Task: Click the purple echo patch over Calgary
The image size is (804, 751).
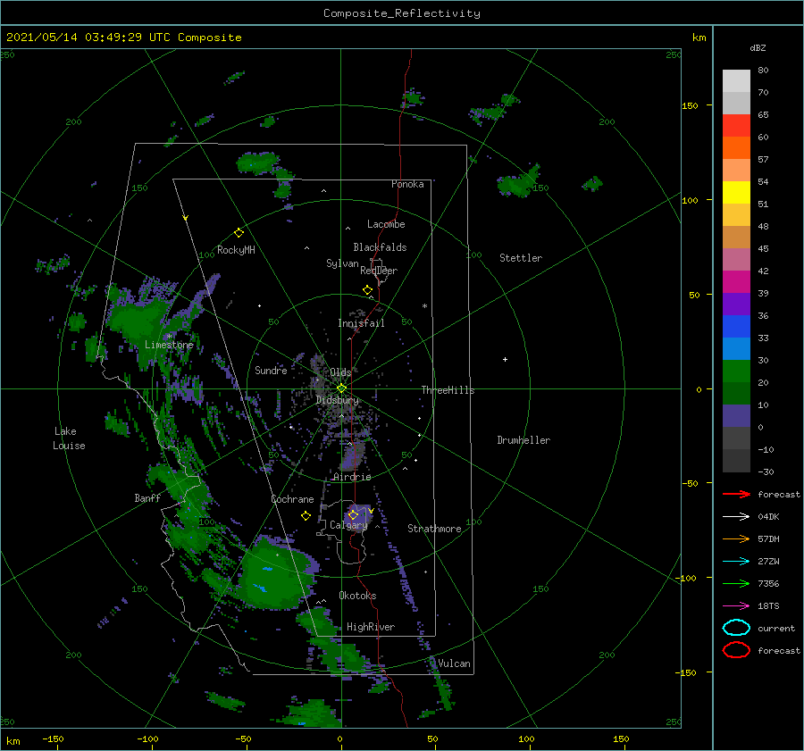Action: pos(360,518)
